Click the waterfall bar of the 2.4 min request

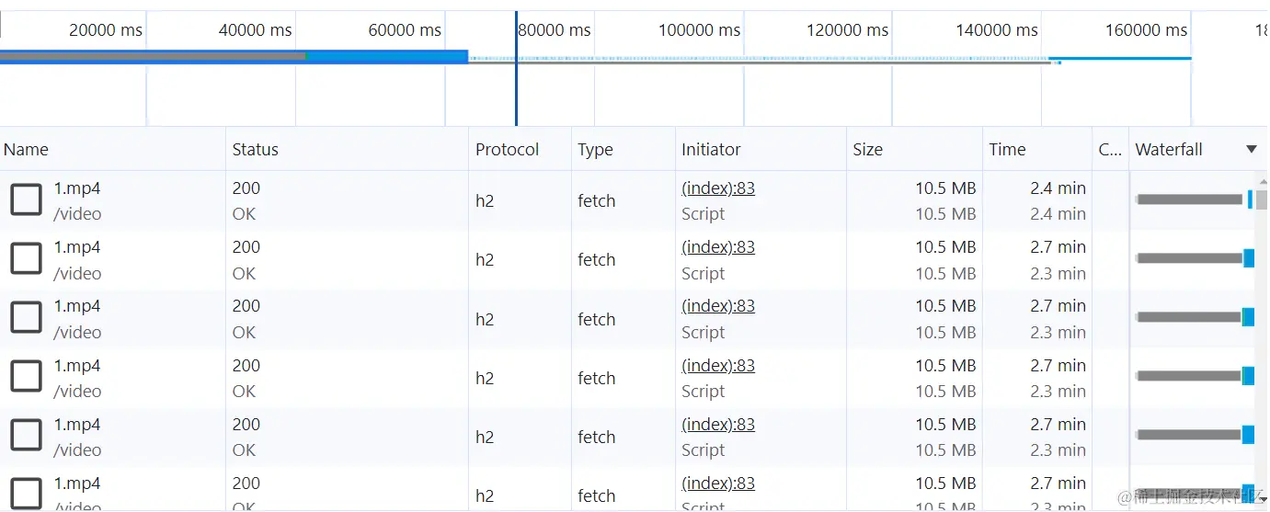click(1195, 199)
